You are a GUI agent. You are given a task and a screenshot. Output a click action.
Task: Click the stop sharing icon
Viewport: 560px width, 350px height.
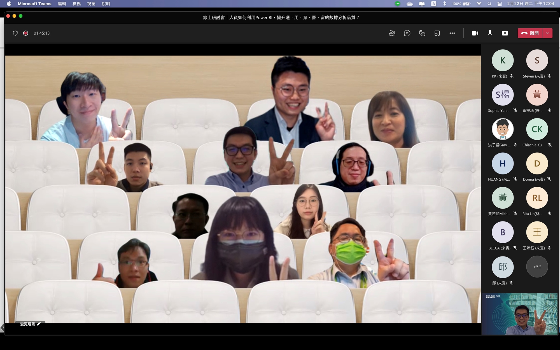click(505, 33)
